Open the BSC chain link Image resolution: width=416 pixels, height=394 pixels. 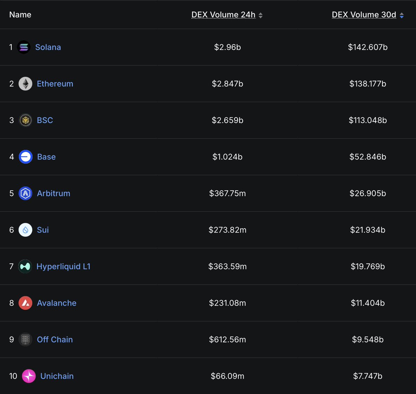[x=45, y=120]
